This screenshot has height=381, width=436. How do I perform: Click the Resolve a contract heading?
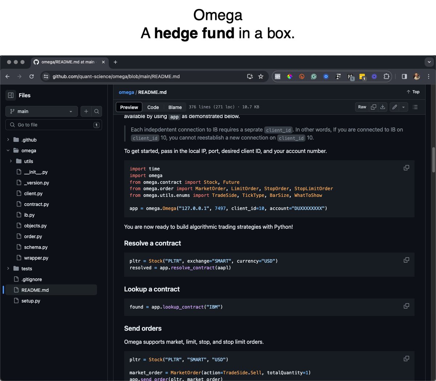(x=153, y=243)
